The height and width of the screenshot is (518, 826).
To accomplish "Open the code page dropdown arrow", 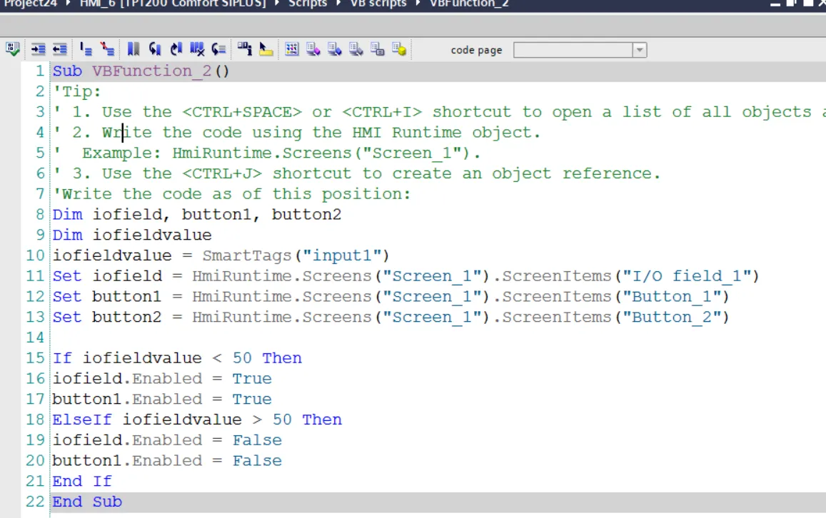I will coord(640,50).
